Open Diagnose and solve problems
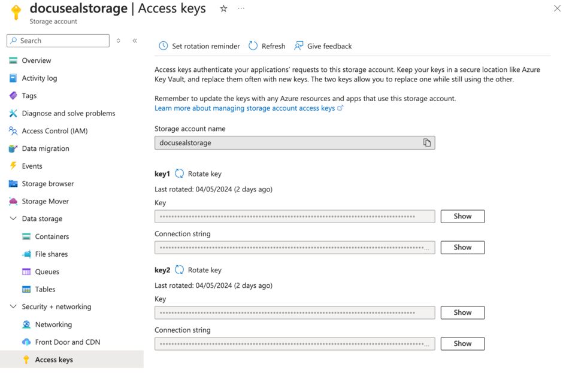Screen dimensions: 575x374 [x=68, y=113]
